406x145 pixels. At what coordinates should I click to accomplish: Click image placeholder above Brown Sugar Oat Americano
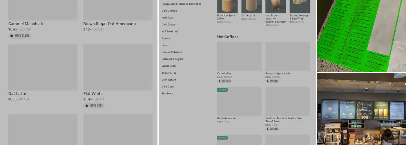[118, 10]
